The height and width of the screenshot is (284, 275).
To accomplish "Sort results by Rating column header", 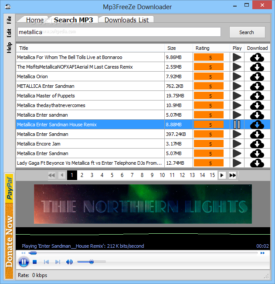I will [211, 48].
